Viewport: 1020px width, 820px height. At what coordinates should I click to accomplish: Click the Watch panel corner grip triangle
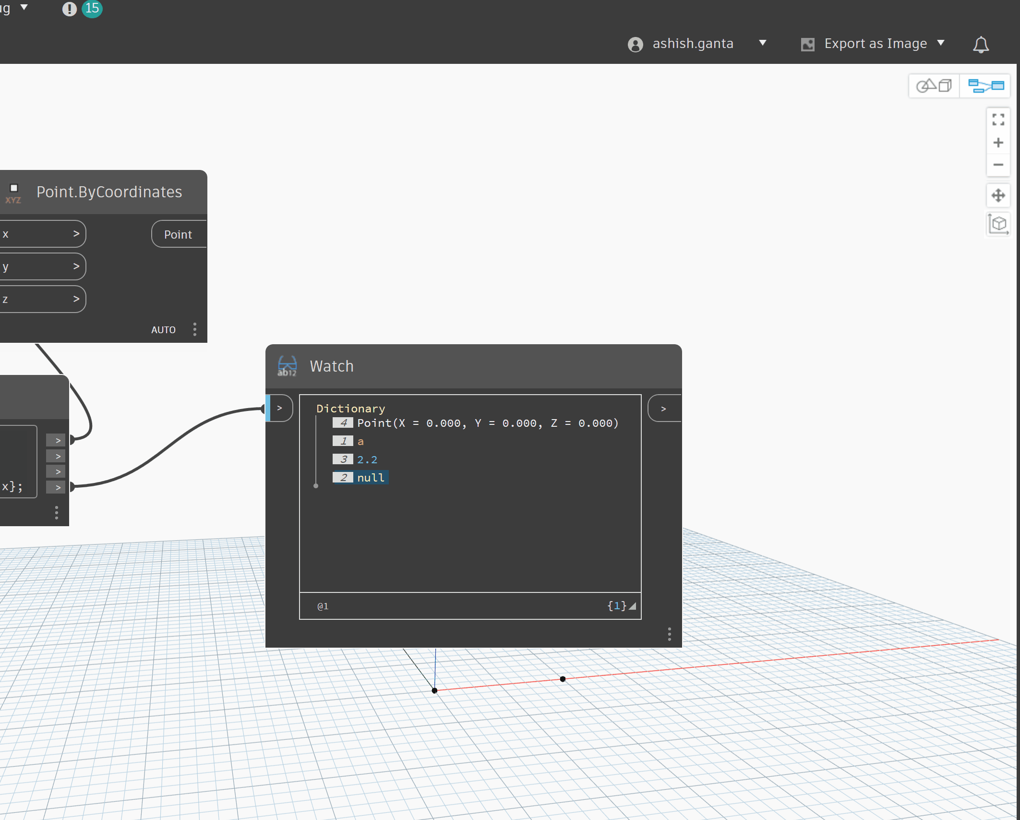coord(633,606)
